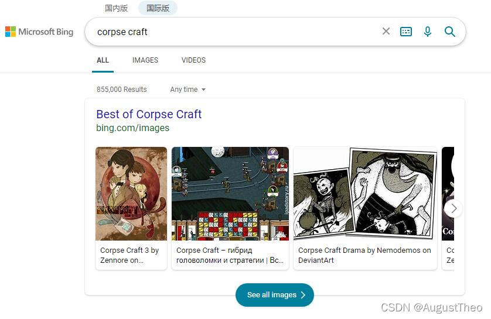Start voice search with the microphone icon
Image resolution: width=491 pixels, height=319 pixels.
428,32
